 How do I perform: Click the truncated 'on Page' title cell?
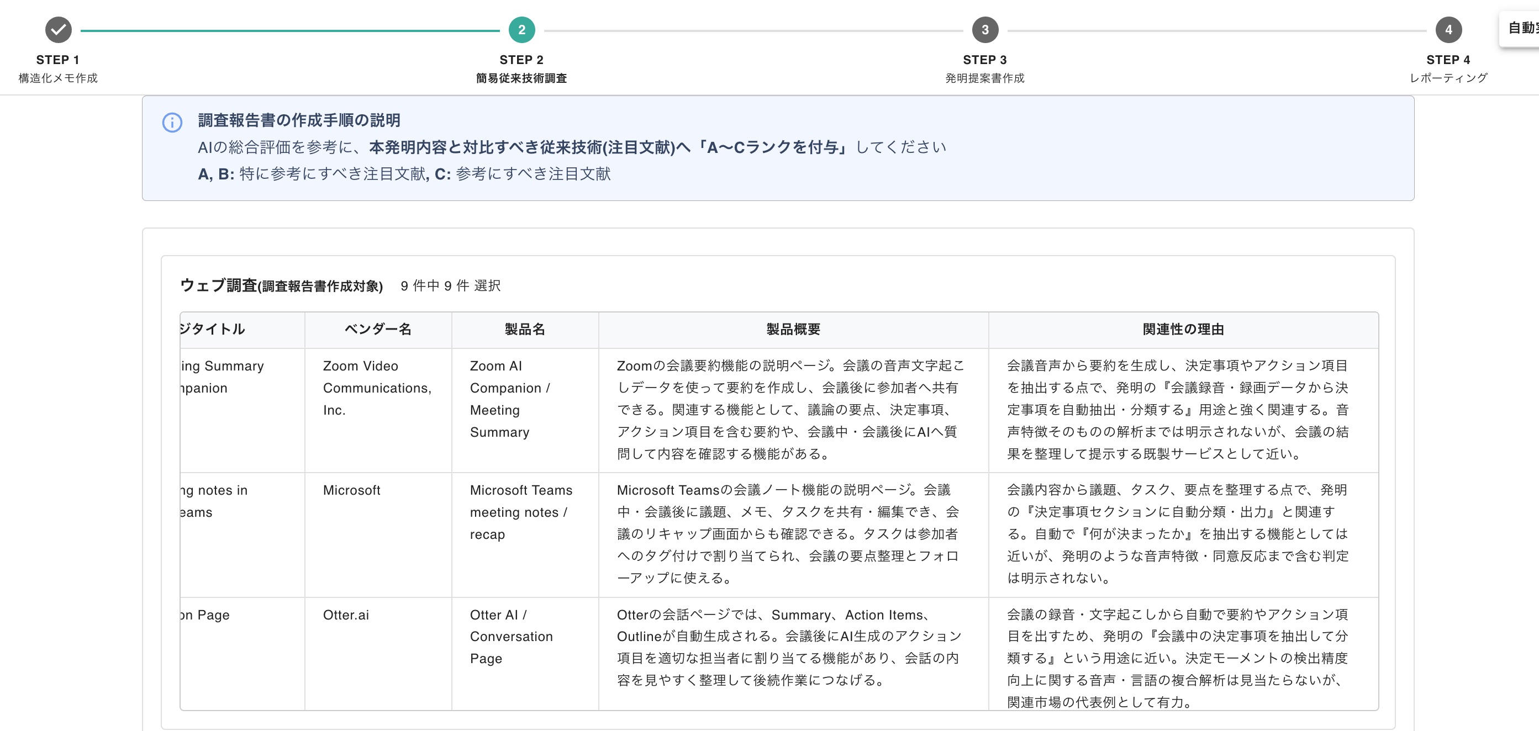242,654
